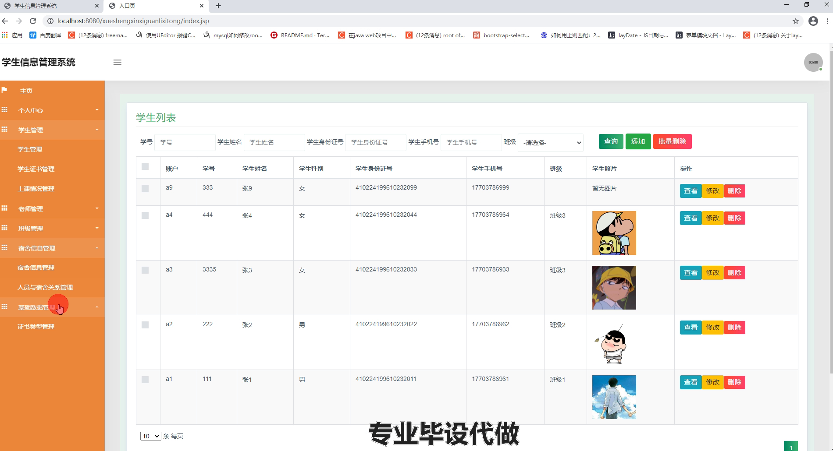Reload the page with refresh icon
Screen dimensions: 833x451
33,21
